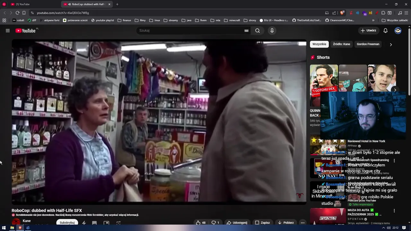Image resolution: width=411 pixels, height=231 pixels.
Task: Open the TheUsefulLists GitHub bookmark
Action: click(307, 20)
